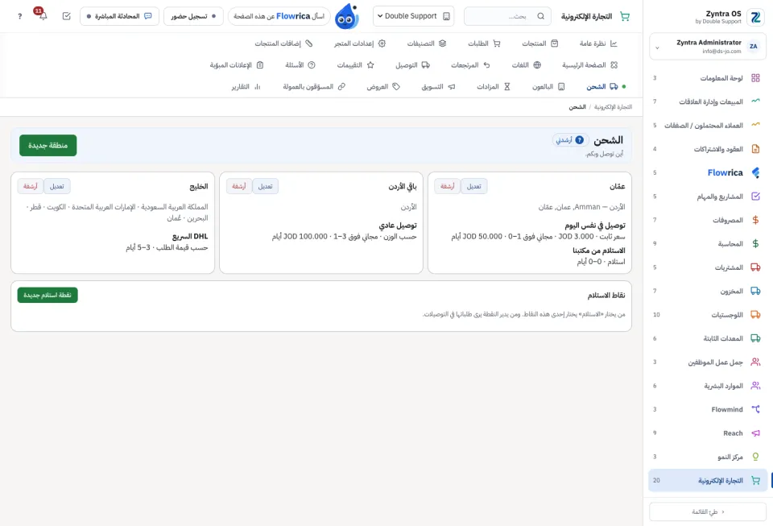Open المشتريات purchases in sidebar
This screenshot has height=526, width=773.
point(708,267)
